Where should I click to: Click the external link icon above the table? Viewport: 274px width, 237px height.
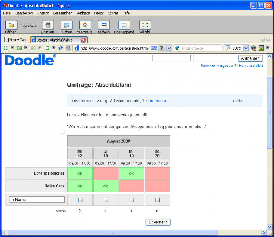(x=63, y=134)
